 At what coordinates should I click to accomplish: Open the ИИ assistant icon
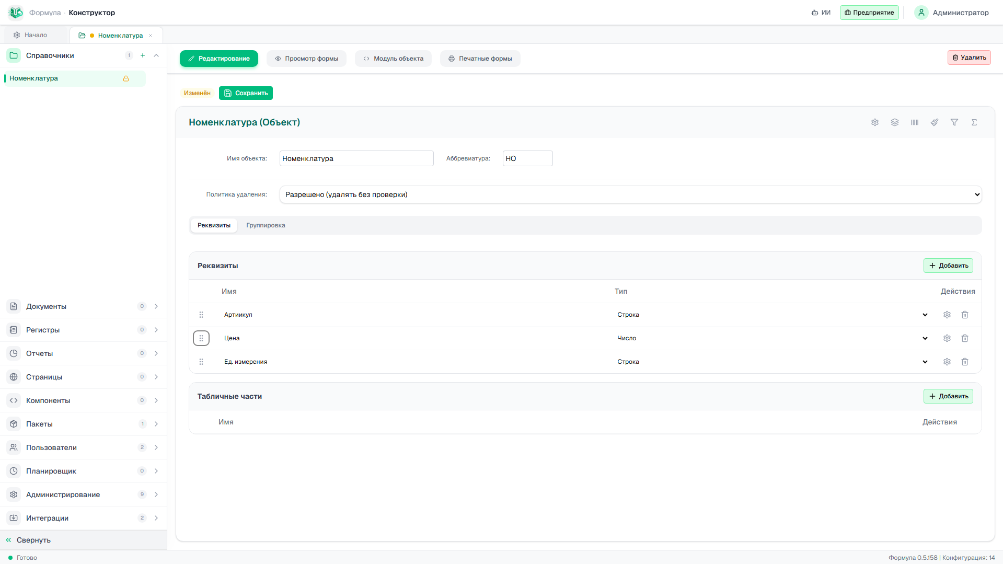[821, 13]
